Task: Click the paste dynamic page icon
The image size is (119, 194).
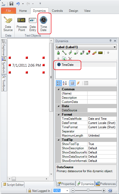Action: tap(64, 58)
